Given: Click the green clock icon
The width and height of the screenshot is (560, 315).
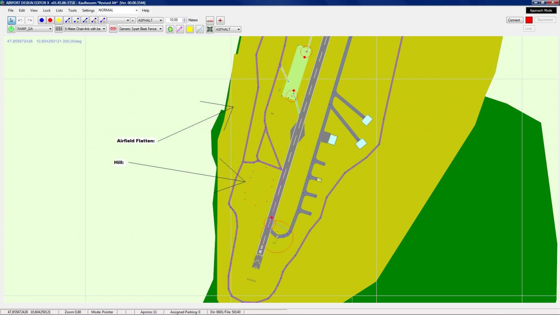Looking at the screenshot, I should point(11,29).
